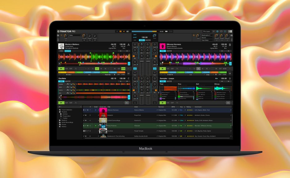290x178 pixels.
Task: Open the preferences gear icon in header
Action: [x=217, y=31]
